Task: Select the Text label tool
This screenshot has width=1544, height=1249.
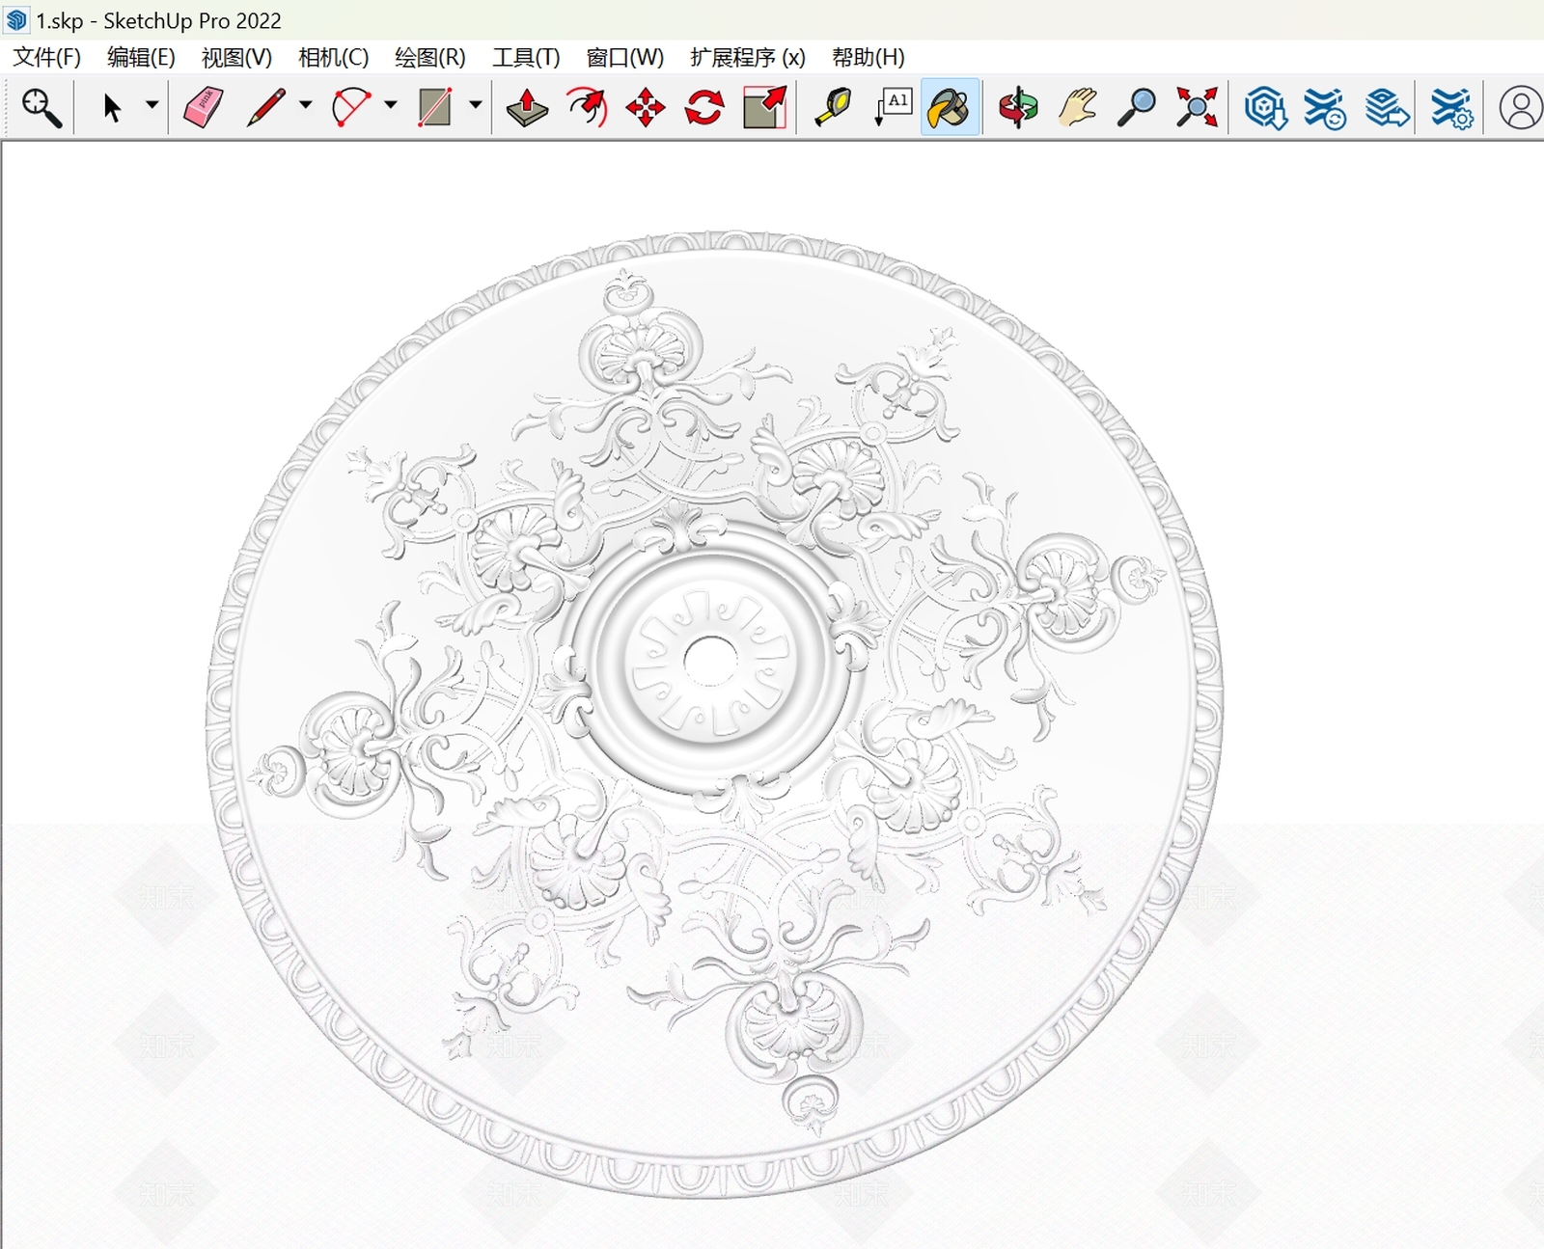Action: pos(893,107)
